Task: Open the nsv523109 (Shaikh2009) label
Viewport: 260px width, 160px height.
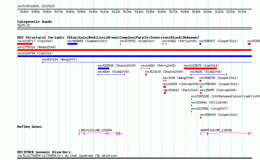Action: click(164, 72)
